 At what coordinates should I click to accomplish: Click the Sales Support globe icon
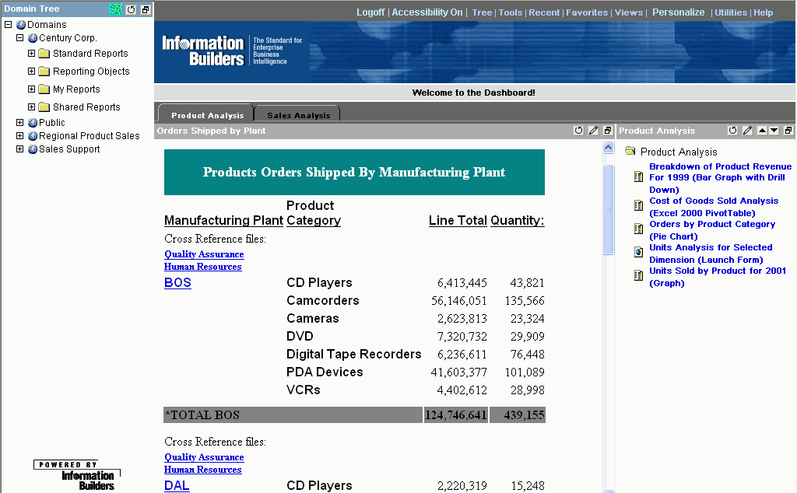pos(33,149)
